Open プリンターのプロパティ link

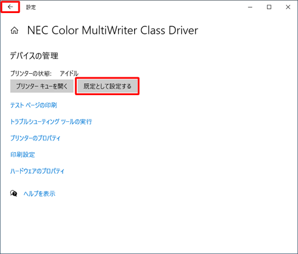point(35,138)
